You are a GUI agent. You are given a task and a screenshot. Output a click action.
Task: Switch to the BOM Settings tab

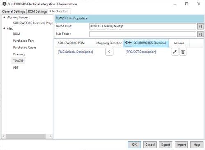pos(37,11)
